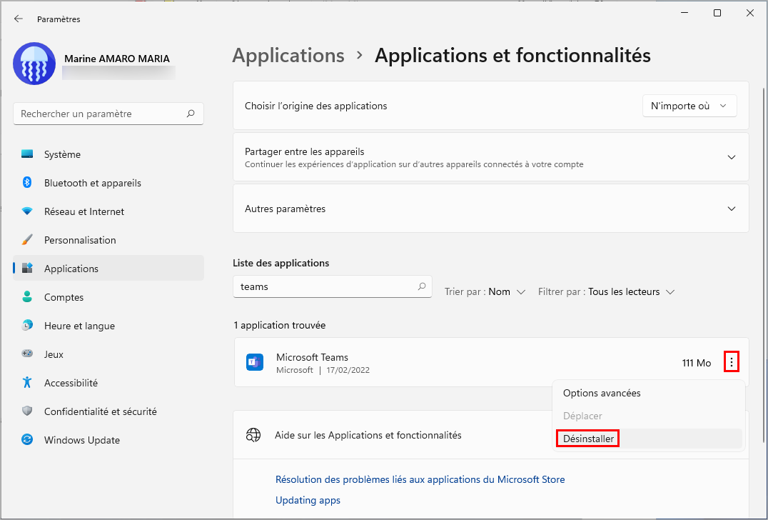Click the Microsoft Teams app name
Viewport: 768px width, 520px height.
(x=312, y=357)
